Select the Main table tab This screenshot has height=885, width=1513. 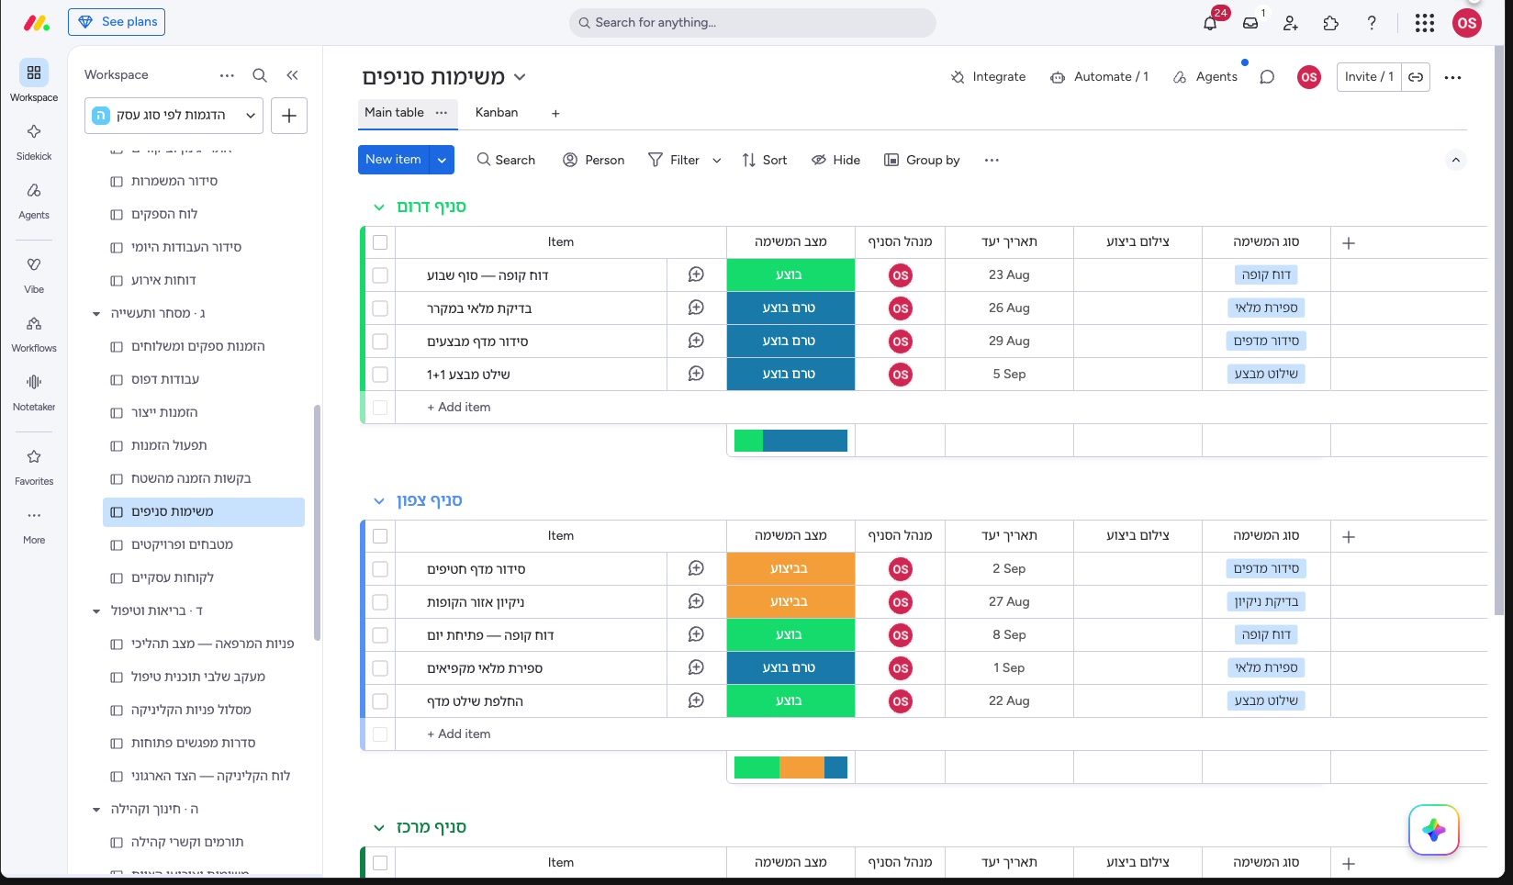click(394, 113)
